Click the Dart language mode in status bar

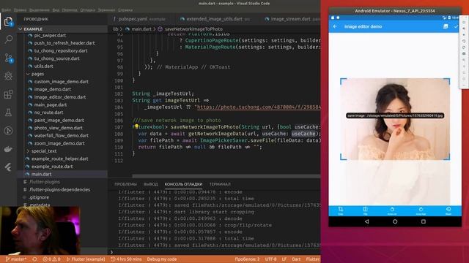pos(296,259)
